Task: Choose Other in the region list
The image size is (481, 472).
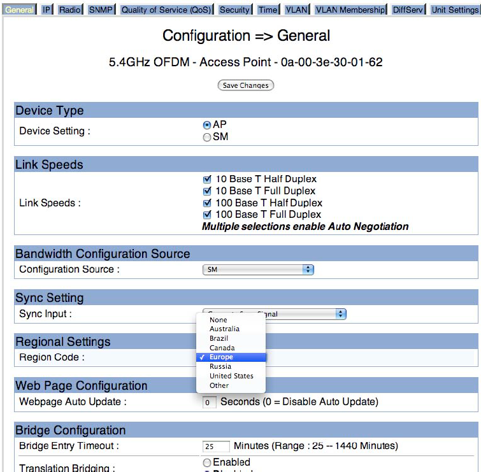Action: tap(231, 385)
